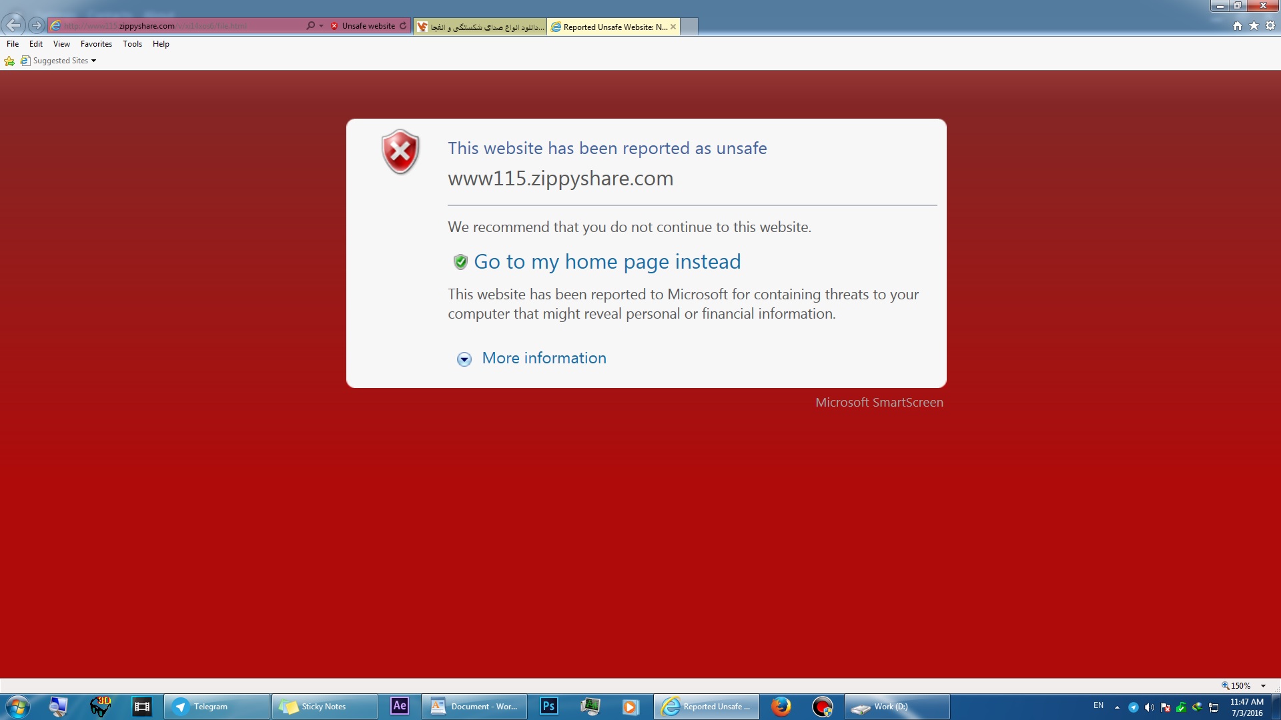Switch to the Document - WordPad taskbar button
Image resolution: width=1281 pixels, height=720 pixels.
click(474, 707)
